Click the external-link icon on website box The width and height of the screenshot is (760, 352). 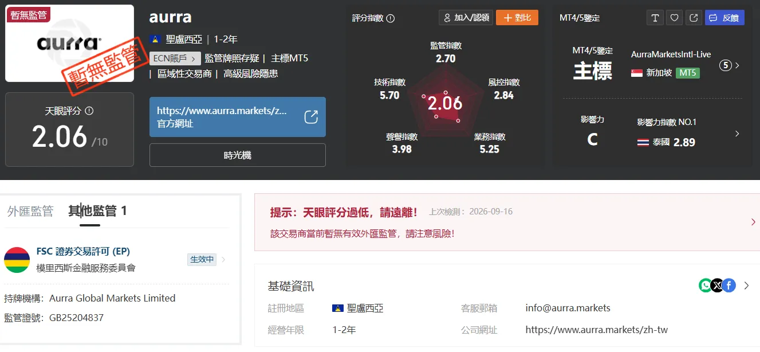[310, 117]
